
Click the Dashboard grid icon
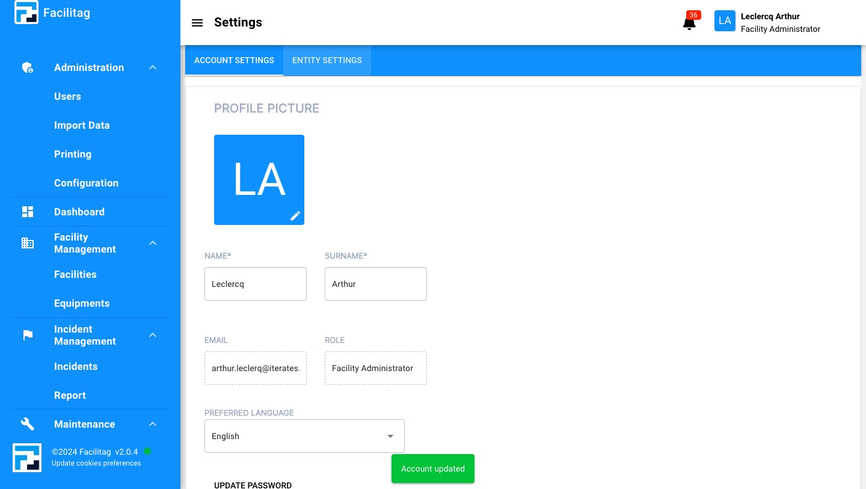(x=28, y=212)
